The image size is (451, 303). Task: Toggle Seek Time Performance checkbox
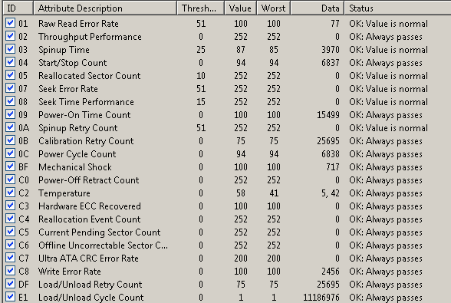click(11, 101)
